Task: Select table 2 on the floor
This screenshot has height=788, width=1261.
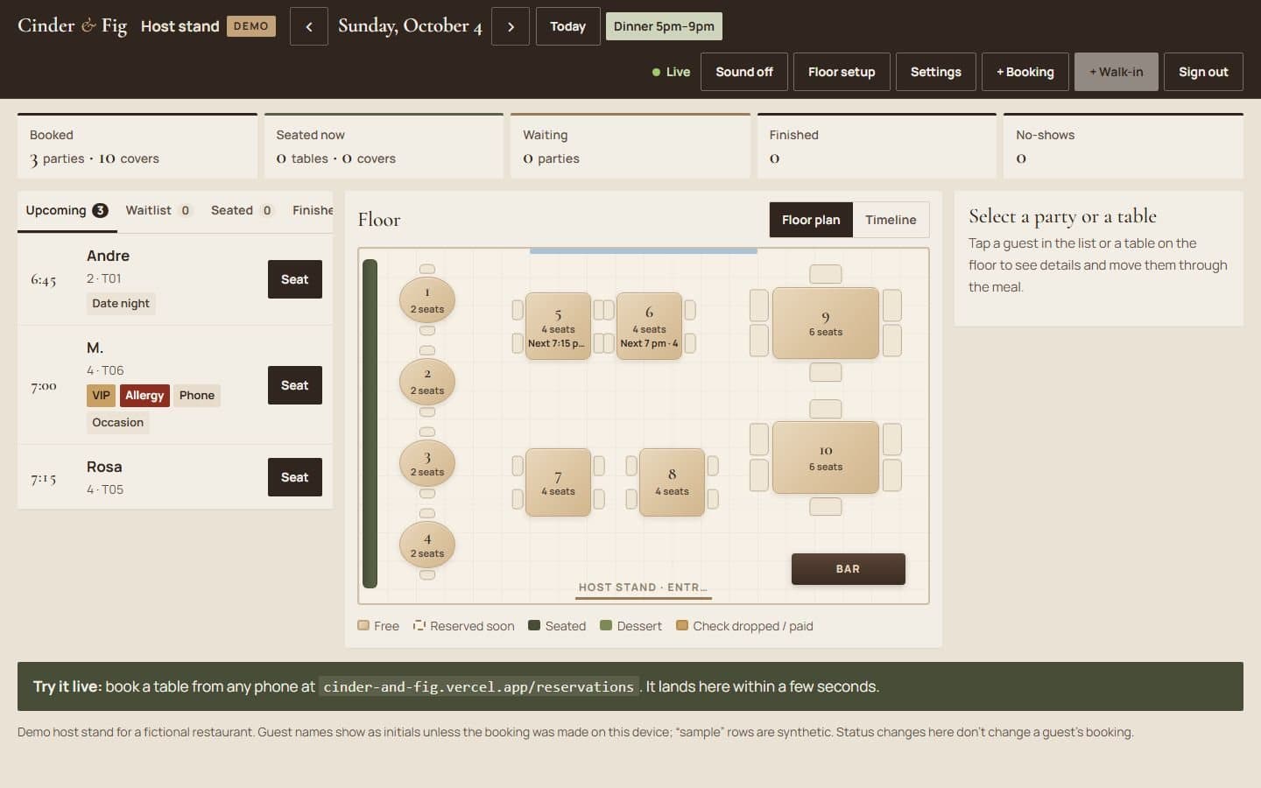Action: 427,382
